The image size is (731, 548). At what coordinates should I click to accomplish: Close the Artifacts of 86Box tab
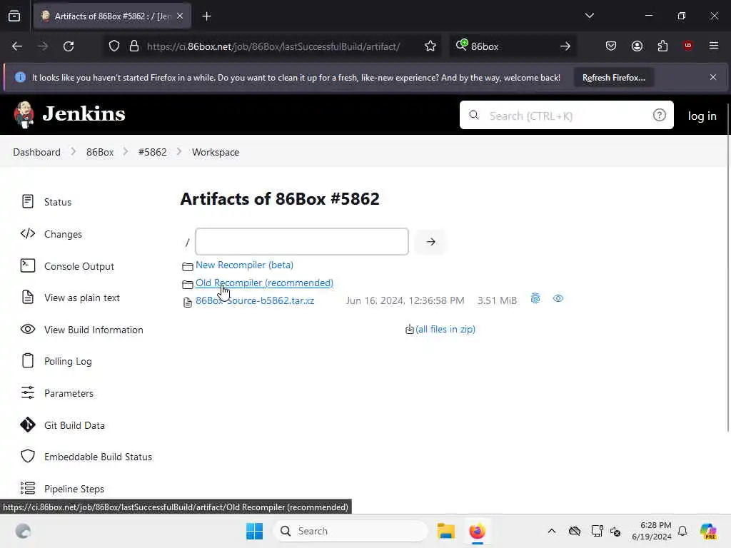coord(180,16)
